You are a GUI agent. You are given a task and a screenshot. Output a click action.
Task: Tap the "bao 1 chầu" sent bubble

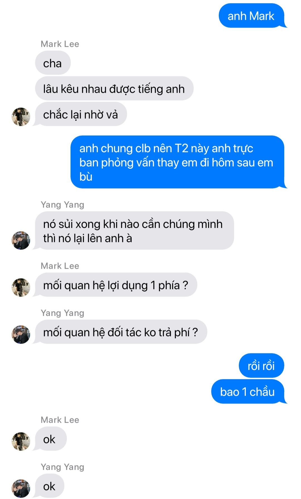point(248,392)
